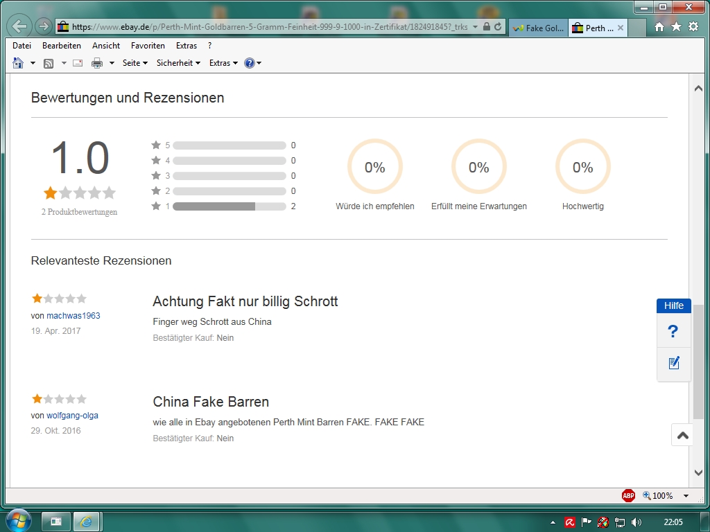The width and height of the screenshot is (710, 532).
Task: Click the 1-star rating bar
Action: tap(229, 206)
